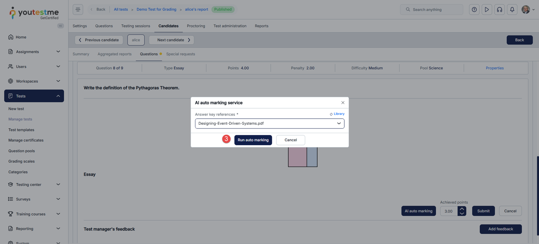Expand the Assignments sidebar section
Screen dimensions: 539x244
click(x=58, y=52)
